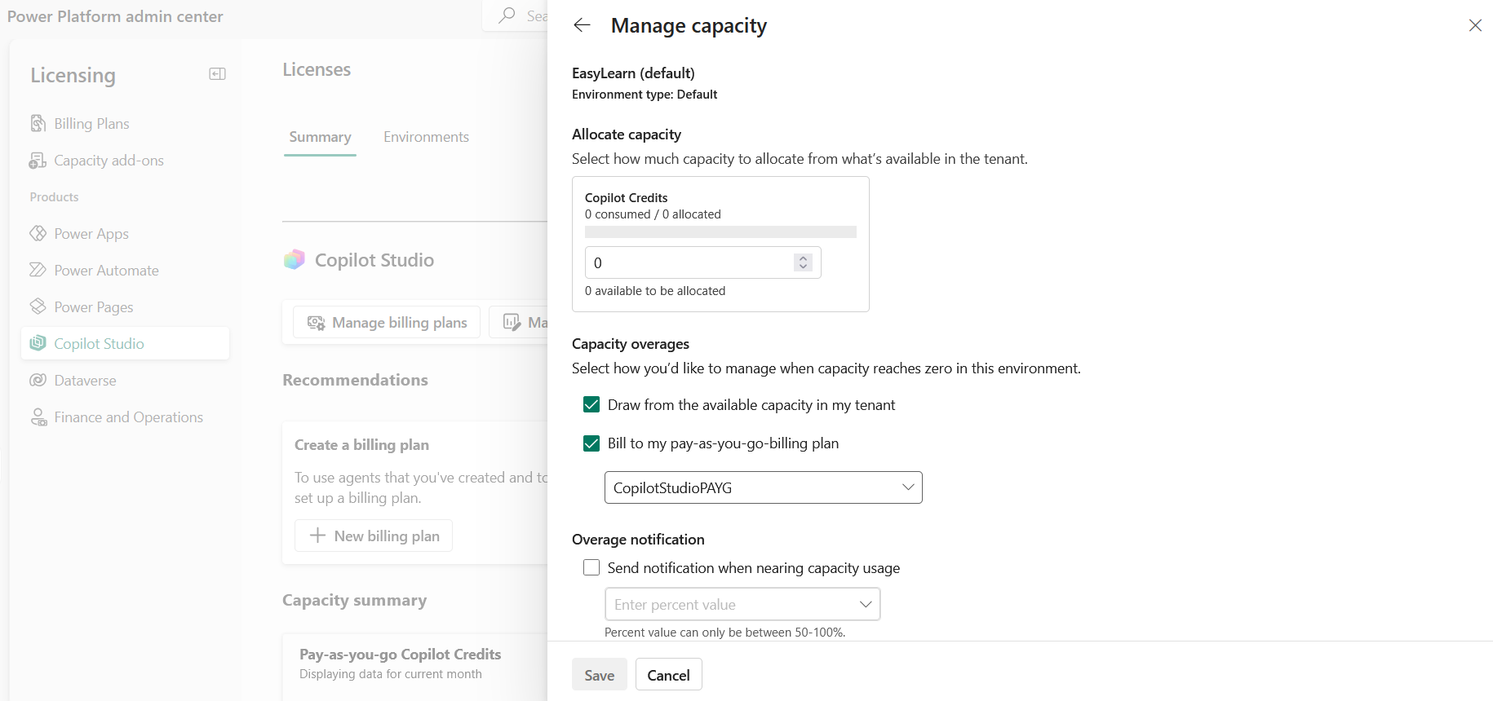The image size is (1493, 701).
Task: Uncheck Bill to my pay-as-you-go-billing plan
Action: 591,443
